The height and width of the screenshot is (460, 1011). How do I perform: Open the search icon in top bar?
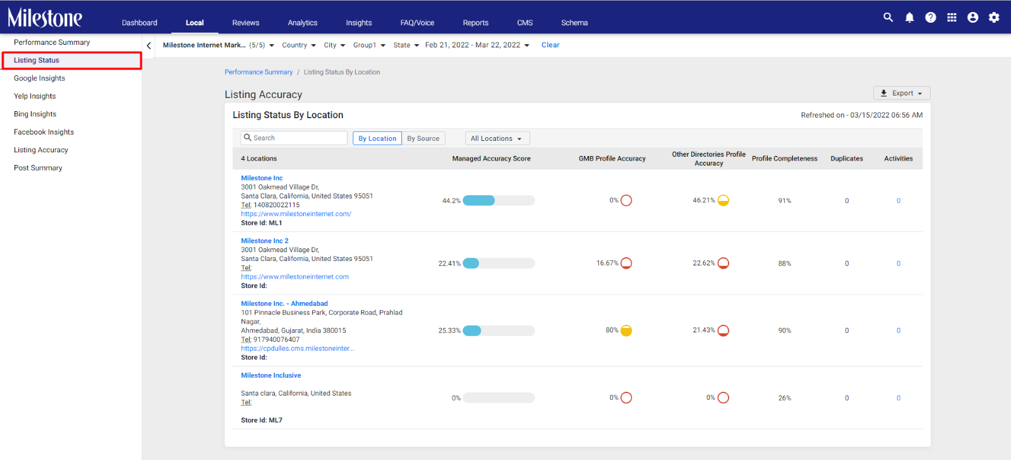(x=888, y=17)
